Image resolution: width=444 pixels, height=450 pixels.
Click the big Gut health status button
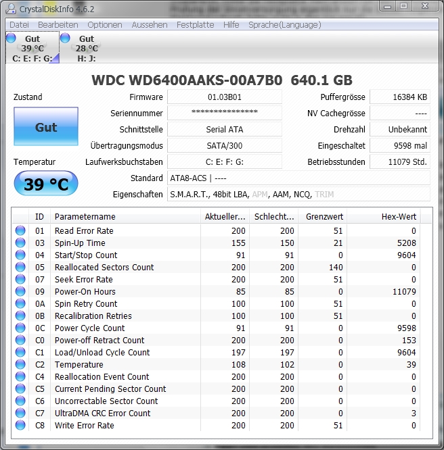point(46,126)
